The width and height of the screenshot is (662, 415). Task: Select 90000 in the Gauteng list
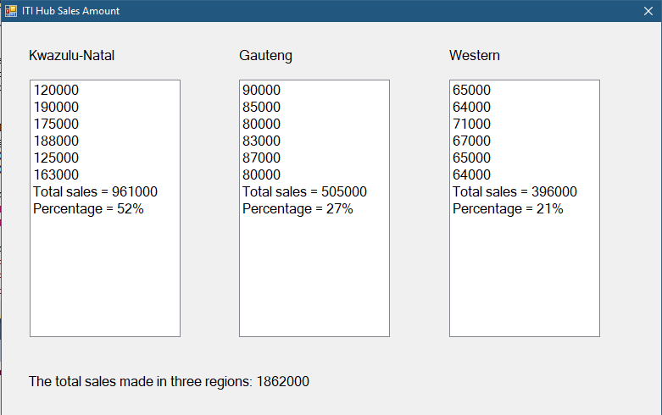262,91
